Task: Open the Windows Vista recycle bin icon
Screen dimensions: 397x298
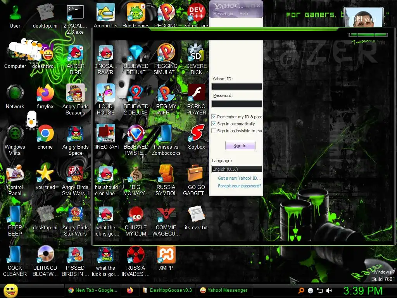Action: tap(15, 140)
